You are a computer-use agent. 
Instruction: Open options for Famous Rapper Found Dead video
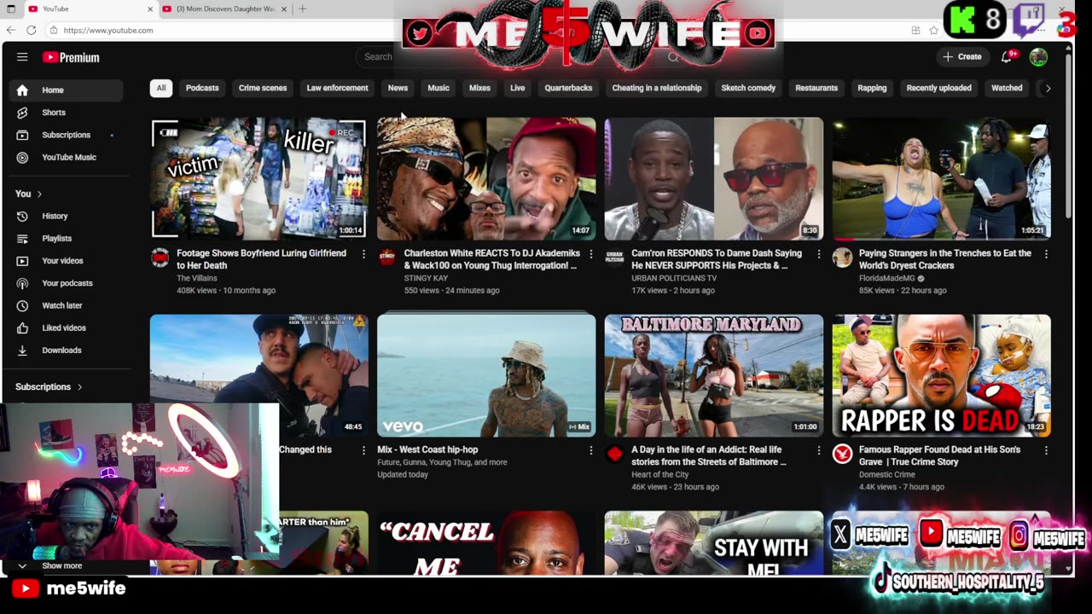(1046, 450)
